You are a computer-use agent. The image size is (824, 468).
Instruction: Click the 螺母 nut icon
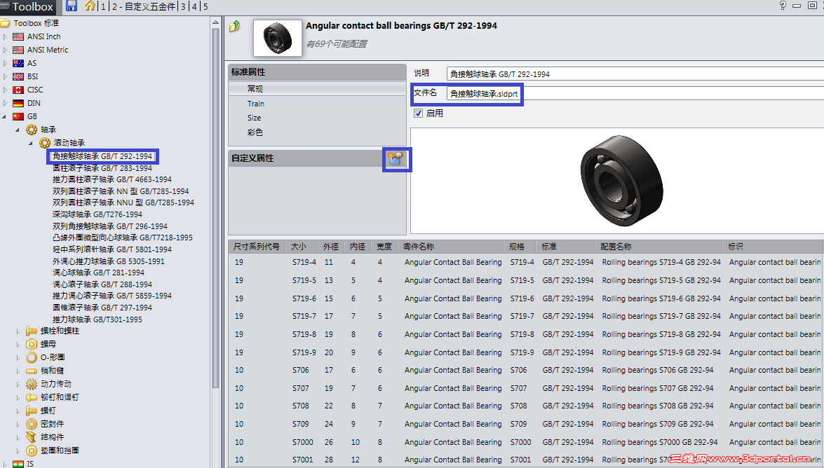[32, 344]
